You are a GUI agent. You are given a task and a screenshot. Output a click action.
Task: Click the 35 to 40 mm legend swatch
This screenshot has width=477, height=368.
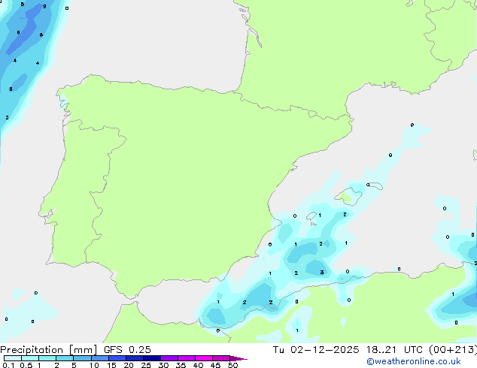pyautogui.click(x=187, y=358)
